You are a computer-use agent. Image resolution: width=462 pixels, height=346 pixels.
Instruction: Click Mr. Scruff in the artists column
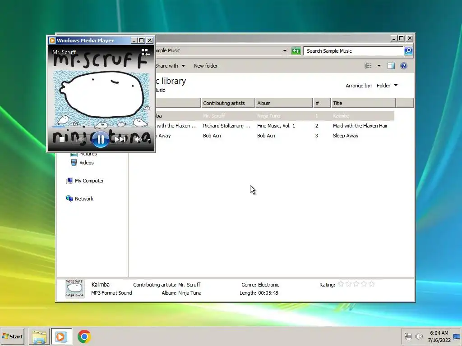click(x=214, y=116)
